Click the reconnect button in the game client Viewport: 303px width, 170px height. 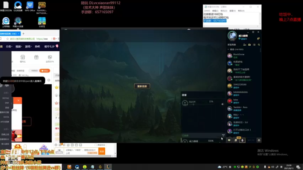click(x=142, y=86)
